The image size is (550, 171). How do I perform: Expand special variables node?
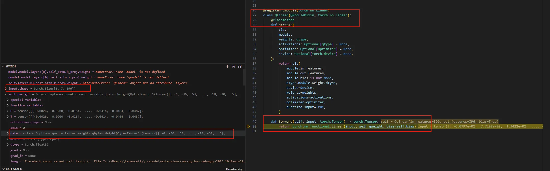coord(8,100)
